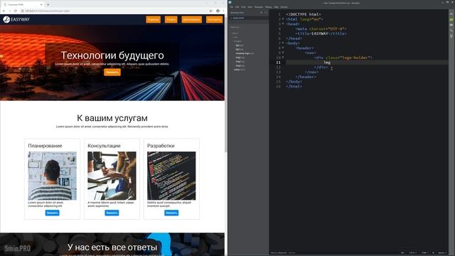Open the HTML language dropdown in status bar
The width and height of the screenshot is (455, 256).
pos(424,253)
